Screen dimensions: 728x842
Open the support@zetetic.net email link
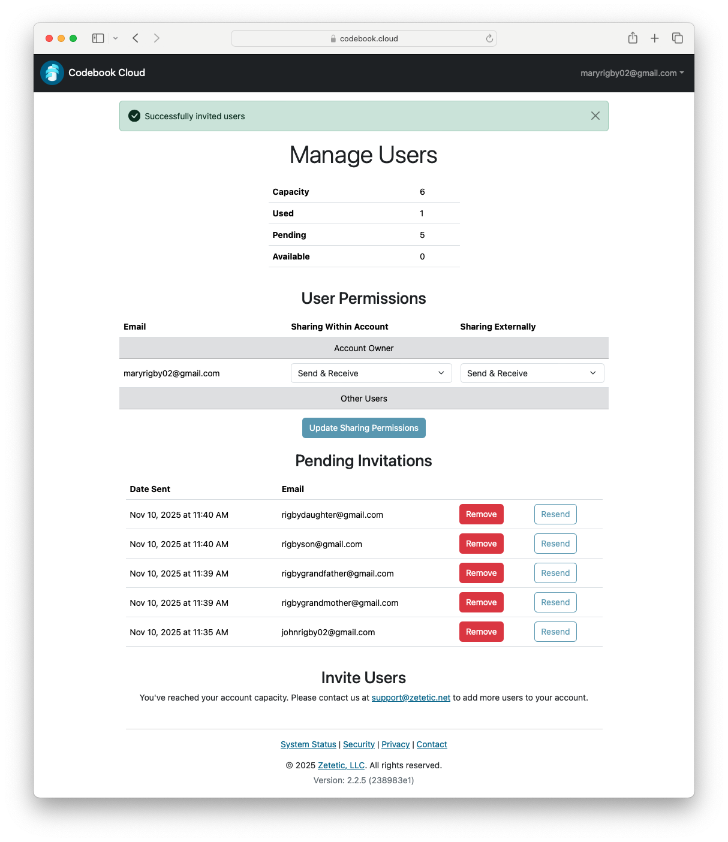tap(411, 698)
